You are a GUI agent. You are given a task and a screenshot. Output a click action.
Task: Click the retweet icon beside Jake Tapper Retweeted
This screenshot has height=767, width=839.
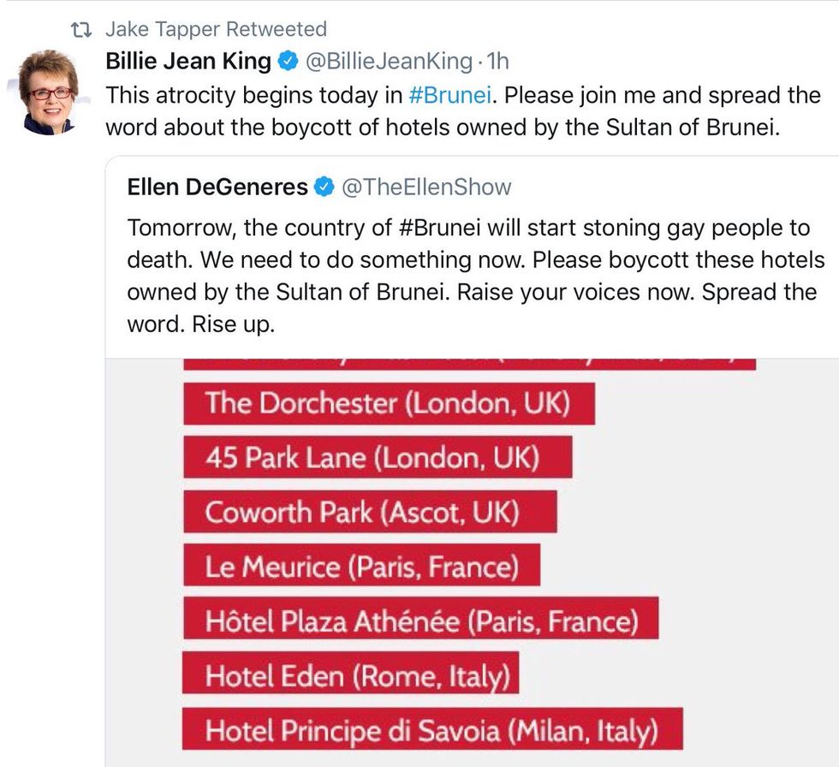[82, 30]
